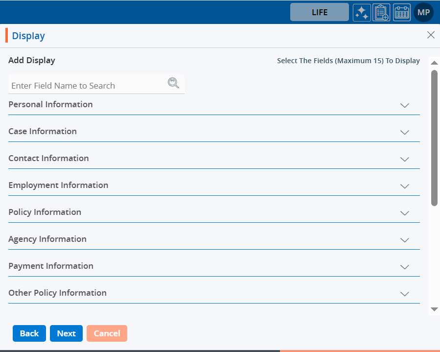Expand Other Policy Information section

404,294
